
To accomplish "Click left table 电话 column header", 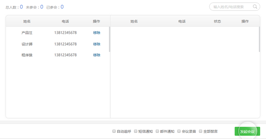I will pyautogui.click(x=65, y=21).
